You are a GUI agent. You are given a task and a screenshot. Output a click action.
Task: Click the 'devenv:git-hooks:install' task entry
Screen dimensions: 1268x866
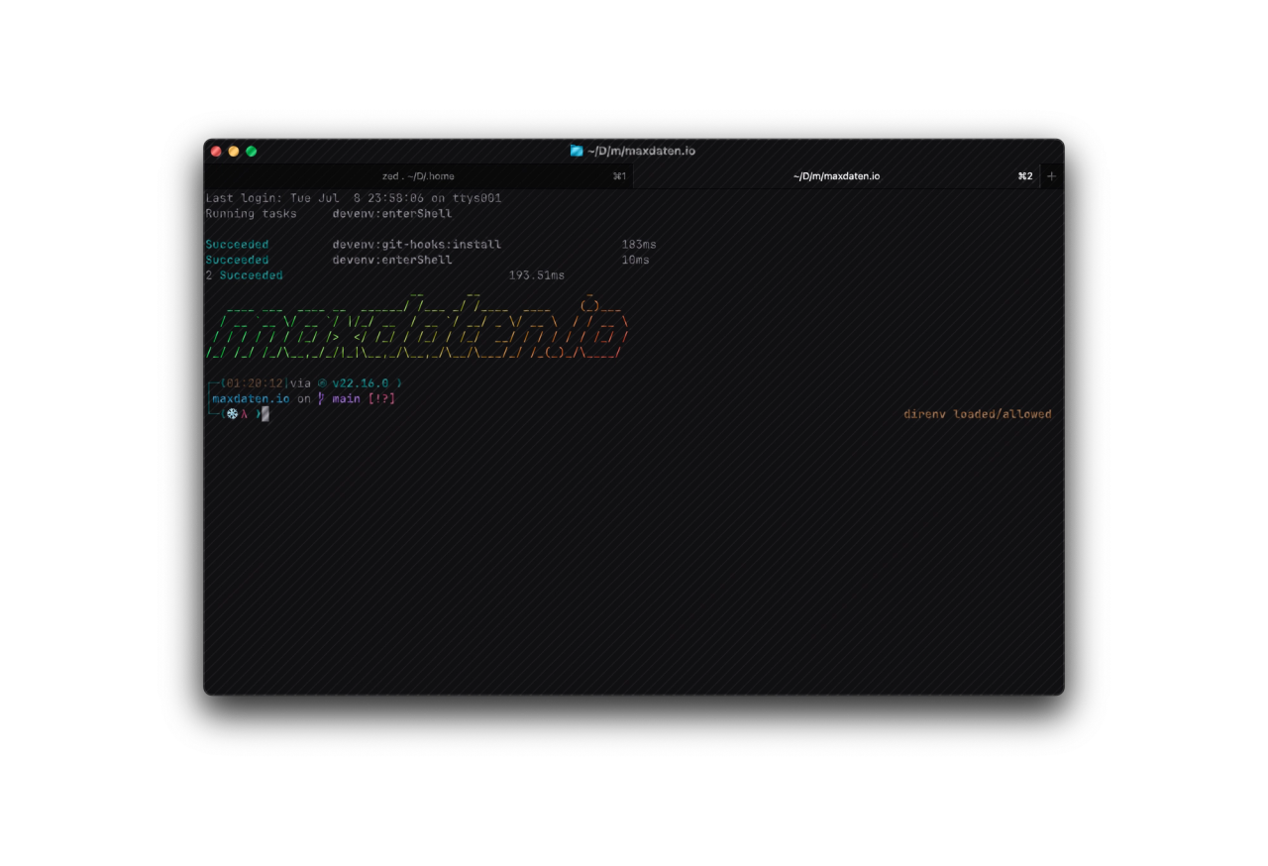pos(416,244)
